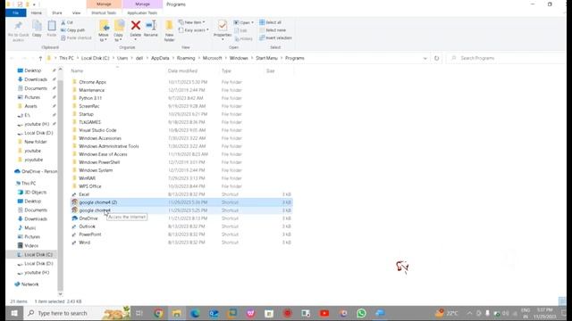Click Copy path command

pyautogui.click(x=73, y=30)
